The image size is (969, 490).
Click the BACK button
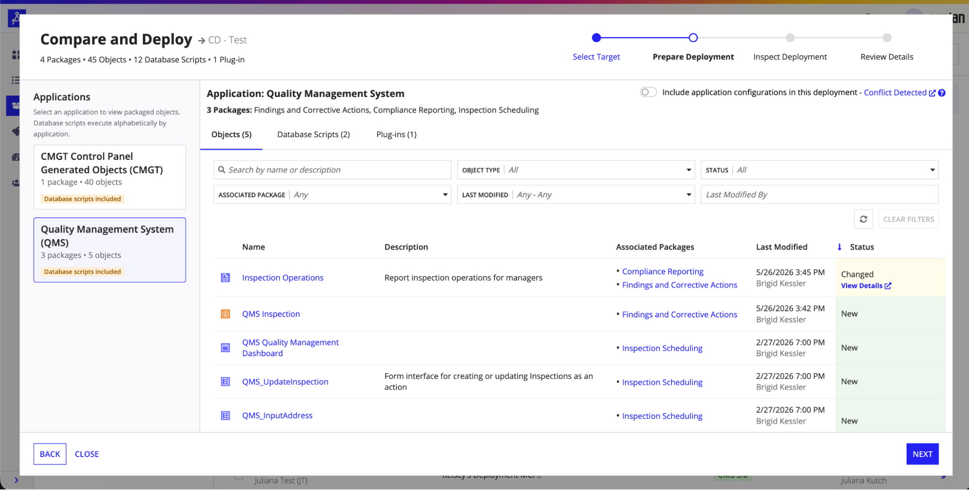click(x=50, y=454)
